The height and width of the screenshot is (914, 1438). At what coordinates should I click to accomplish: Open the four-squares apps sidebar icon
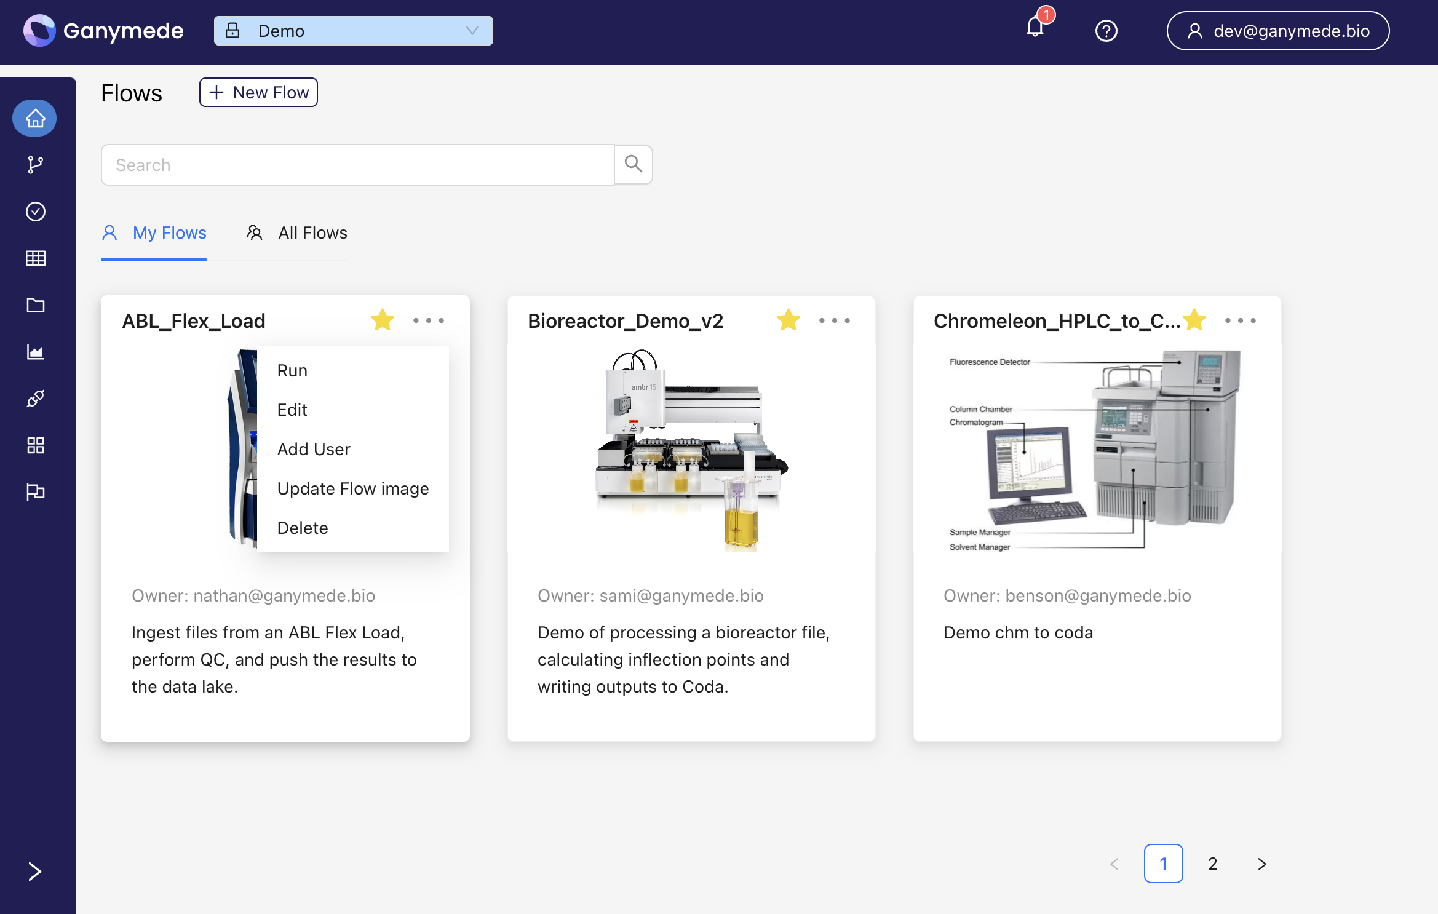pyautogui.click(x=35, y=445)
